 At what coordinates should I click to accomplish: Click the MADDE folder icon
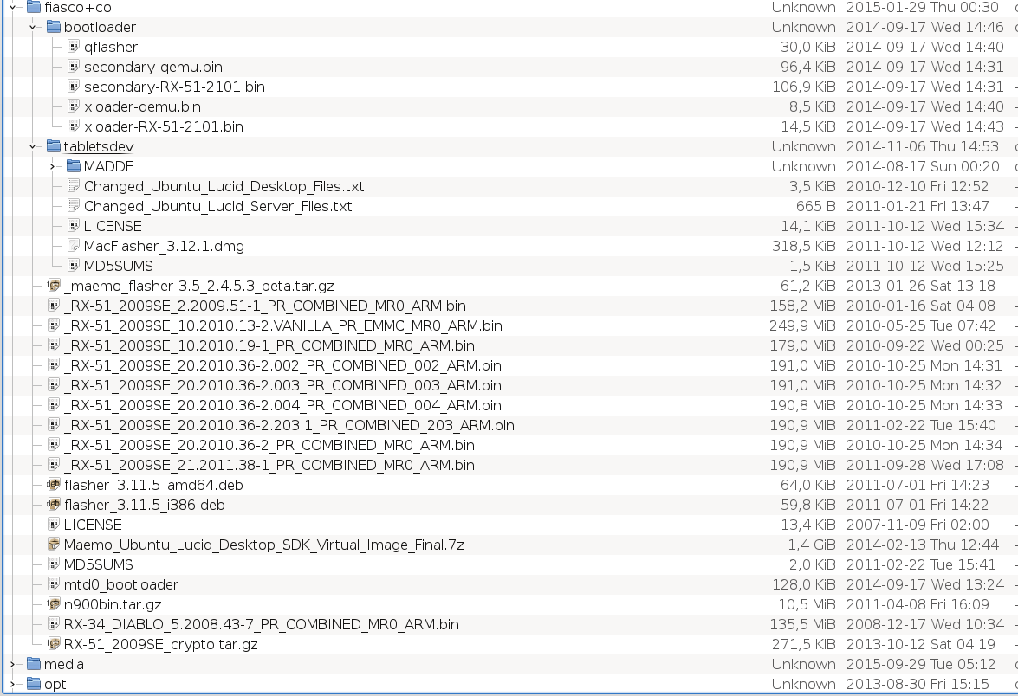click(74, 166)
